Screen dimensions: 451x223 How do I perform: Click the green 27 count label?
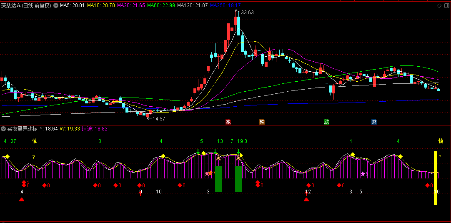click(13, 141)
